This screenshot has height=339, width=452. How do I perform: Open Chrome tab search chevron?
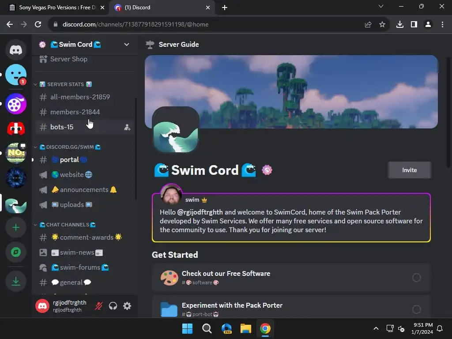tap(381, 6)
